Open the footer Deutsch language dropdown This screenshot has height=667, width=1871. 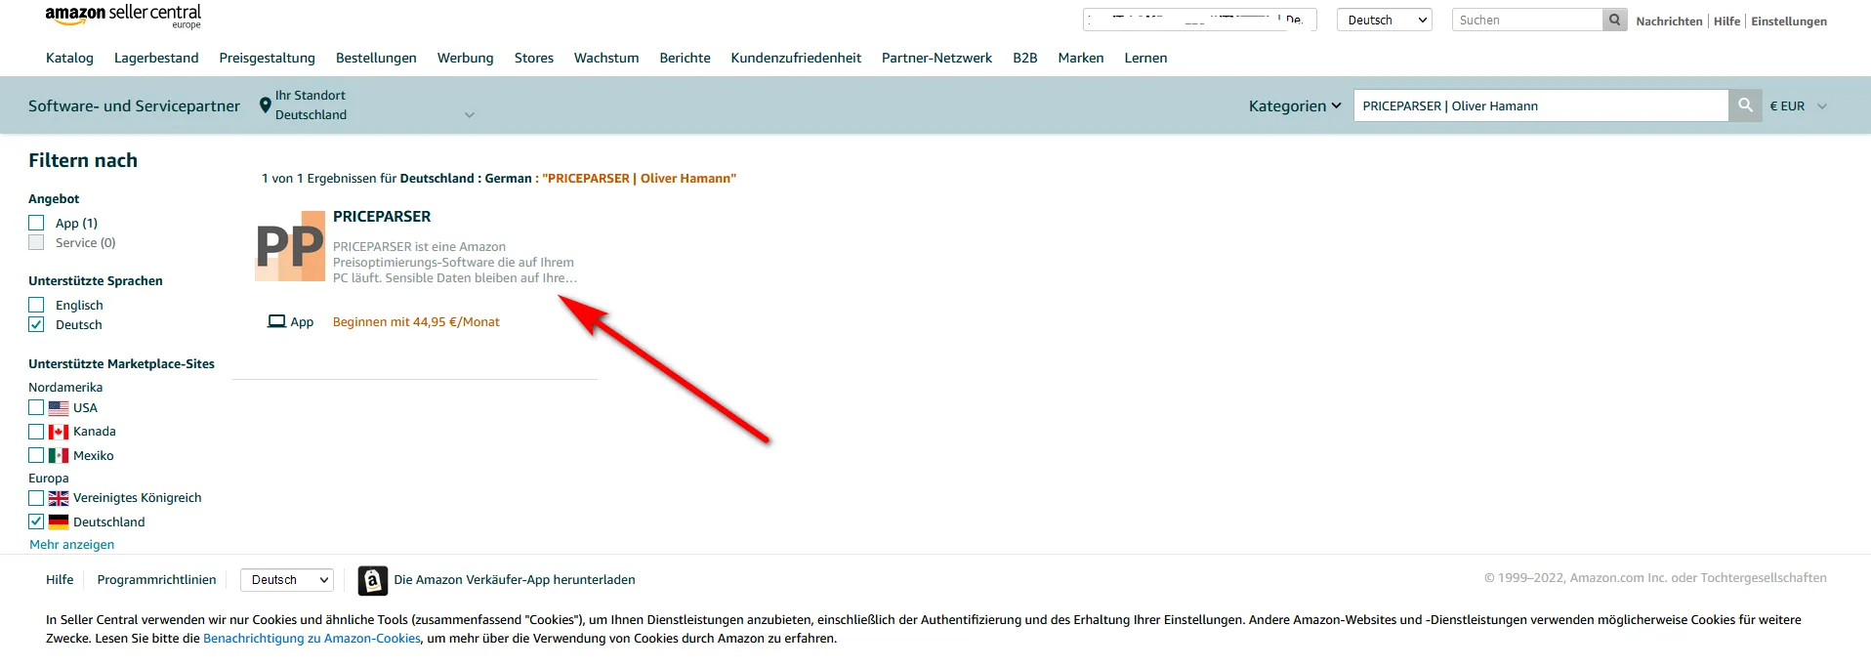click(287, 580)
